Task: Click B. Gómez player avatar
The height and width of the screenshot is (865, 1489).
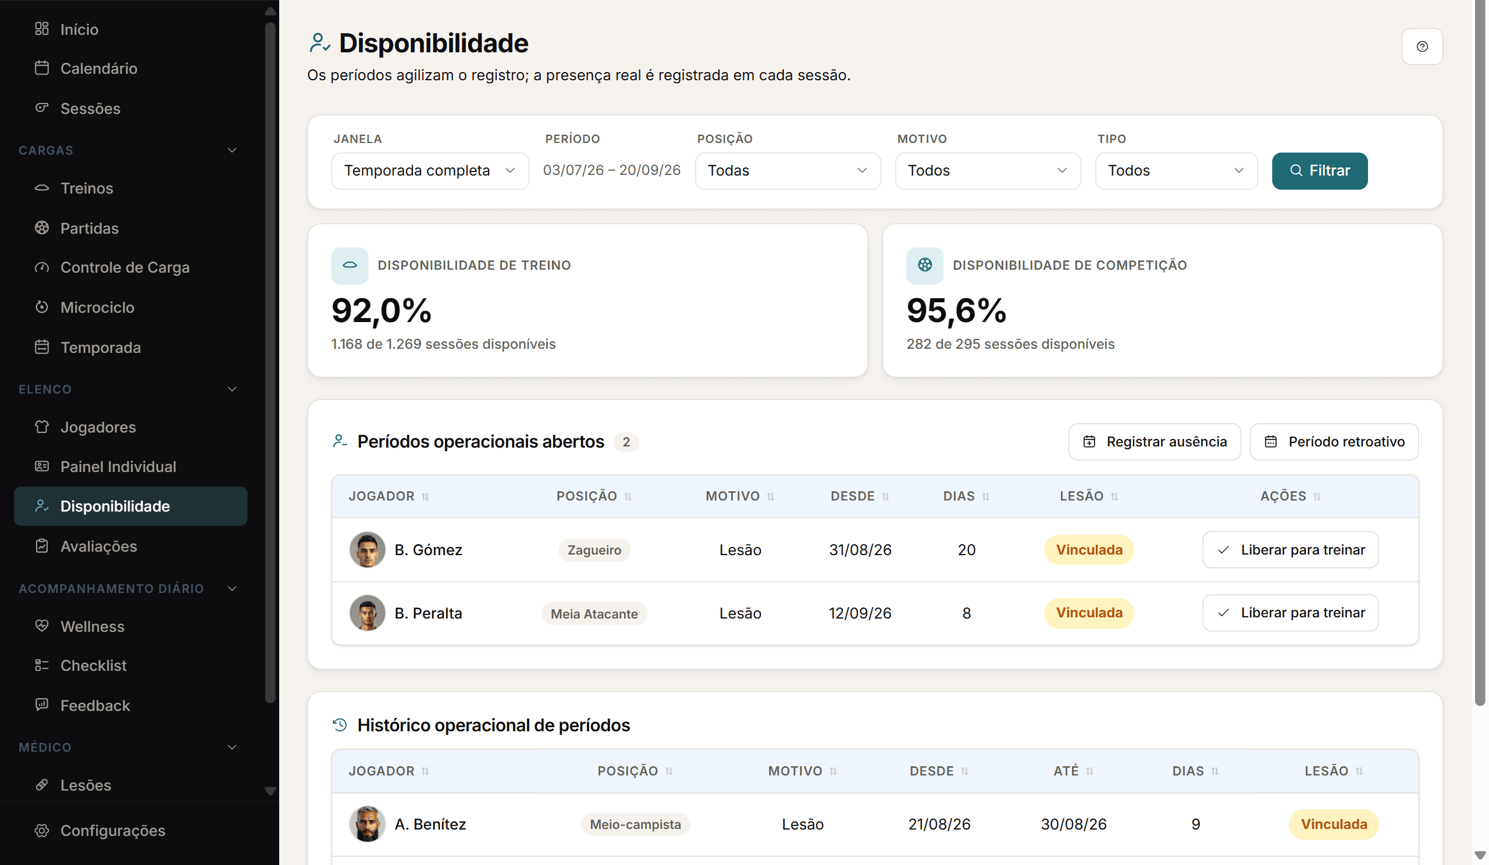Action: point(367,550)
